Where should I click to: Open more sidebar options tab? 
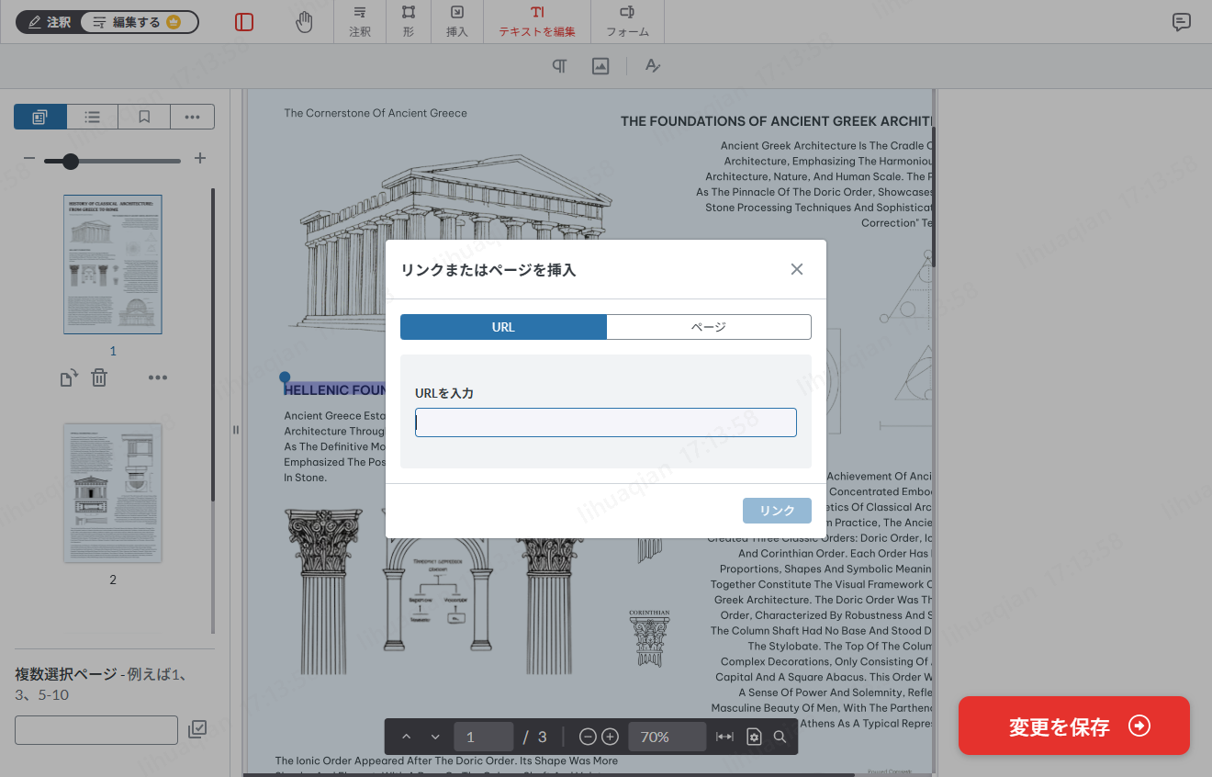tap(192, 117)
